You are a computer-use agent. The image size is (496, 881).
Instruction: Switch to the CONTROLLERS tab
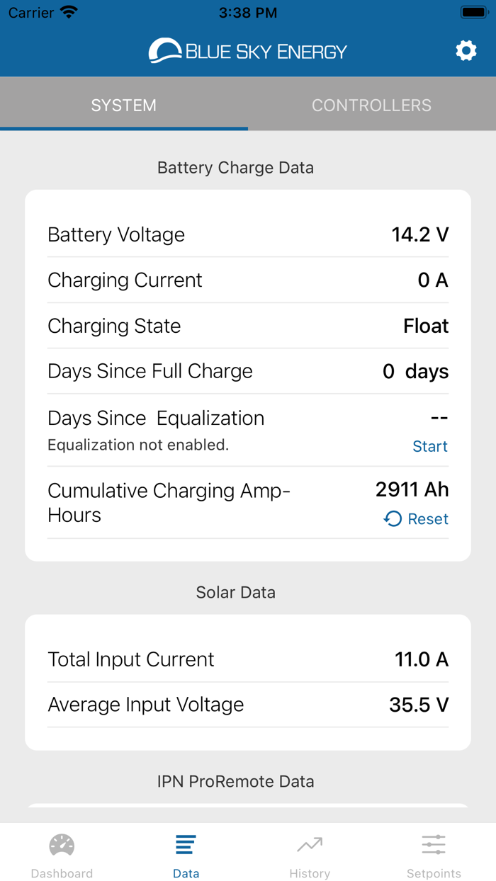371,105
